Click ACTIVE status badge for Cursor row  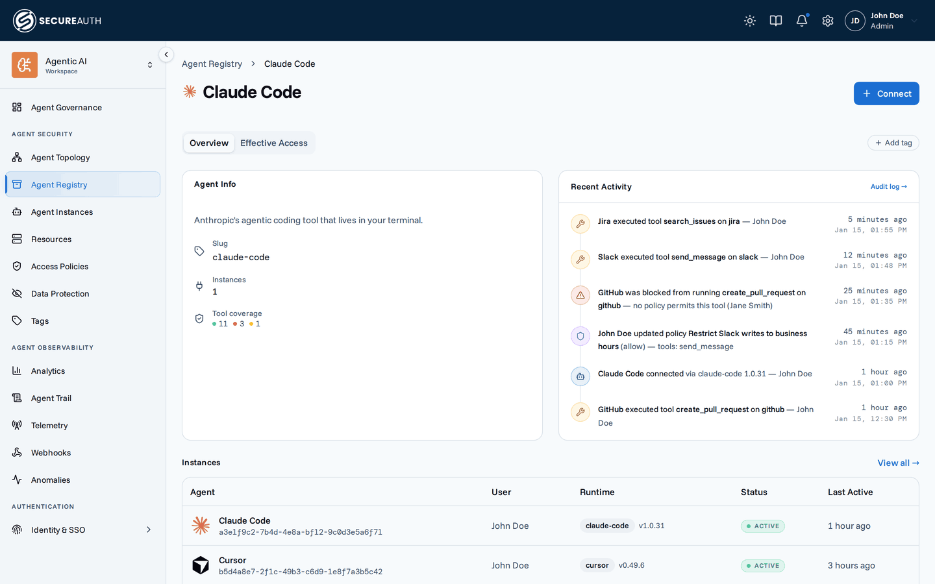[x=763, y=566]
